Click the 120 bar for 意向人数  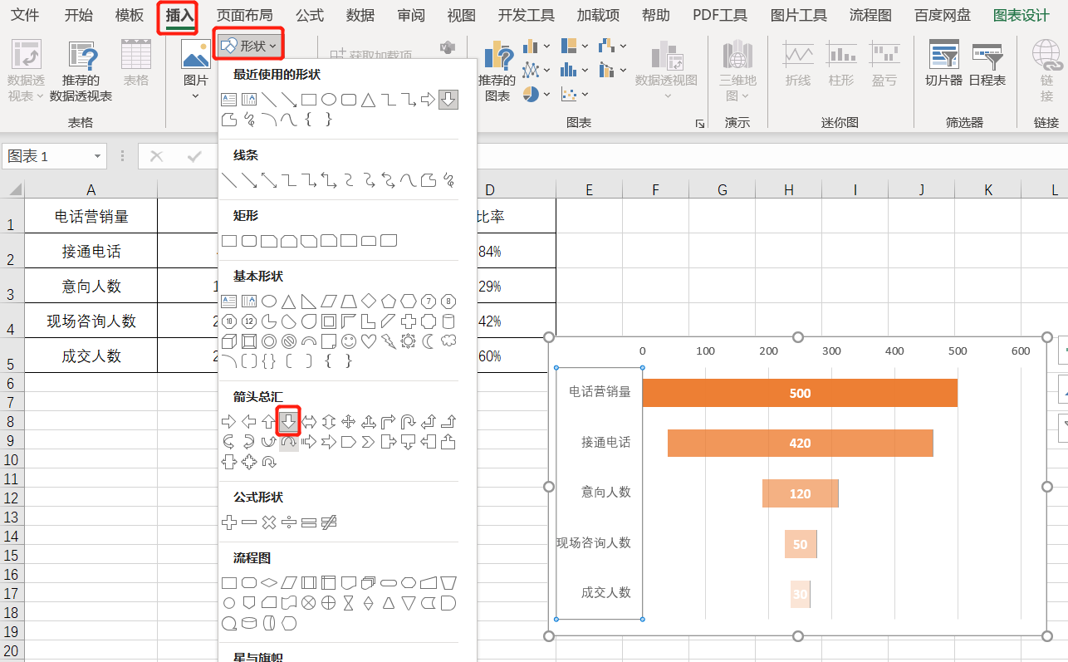(x=801, y=493)
